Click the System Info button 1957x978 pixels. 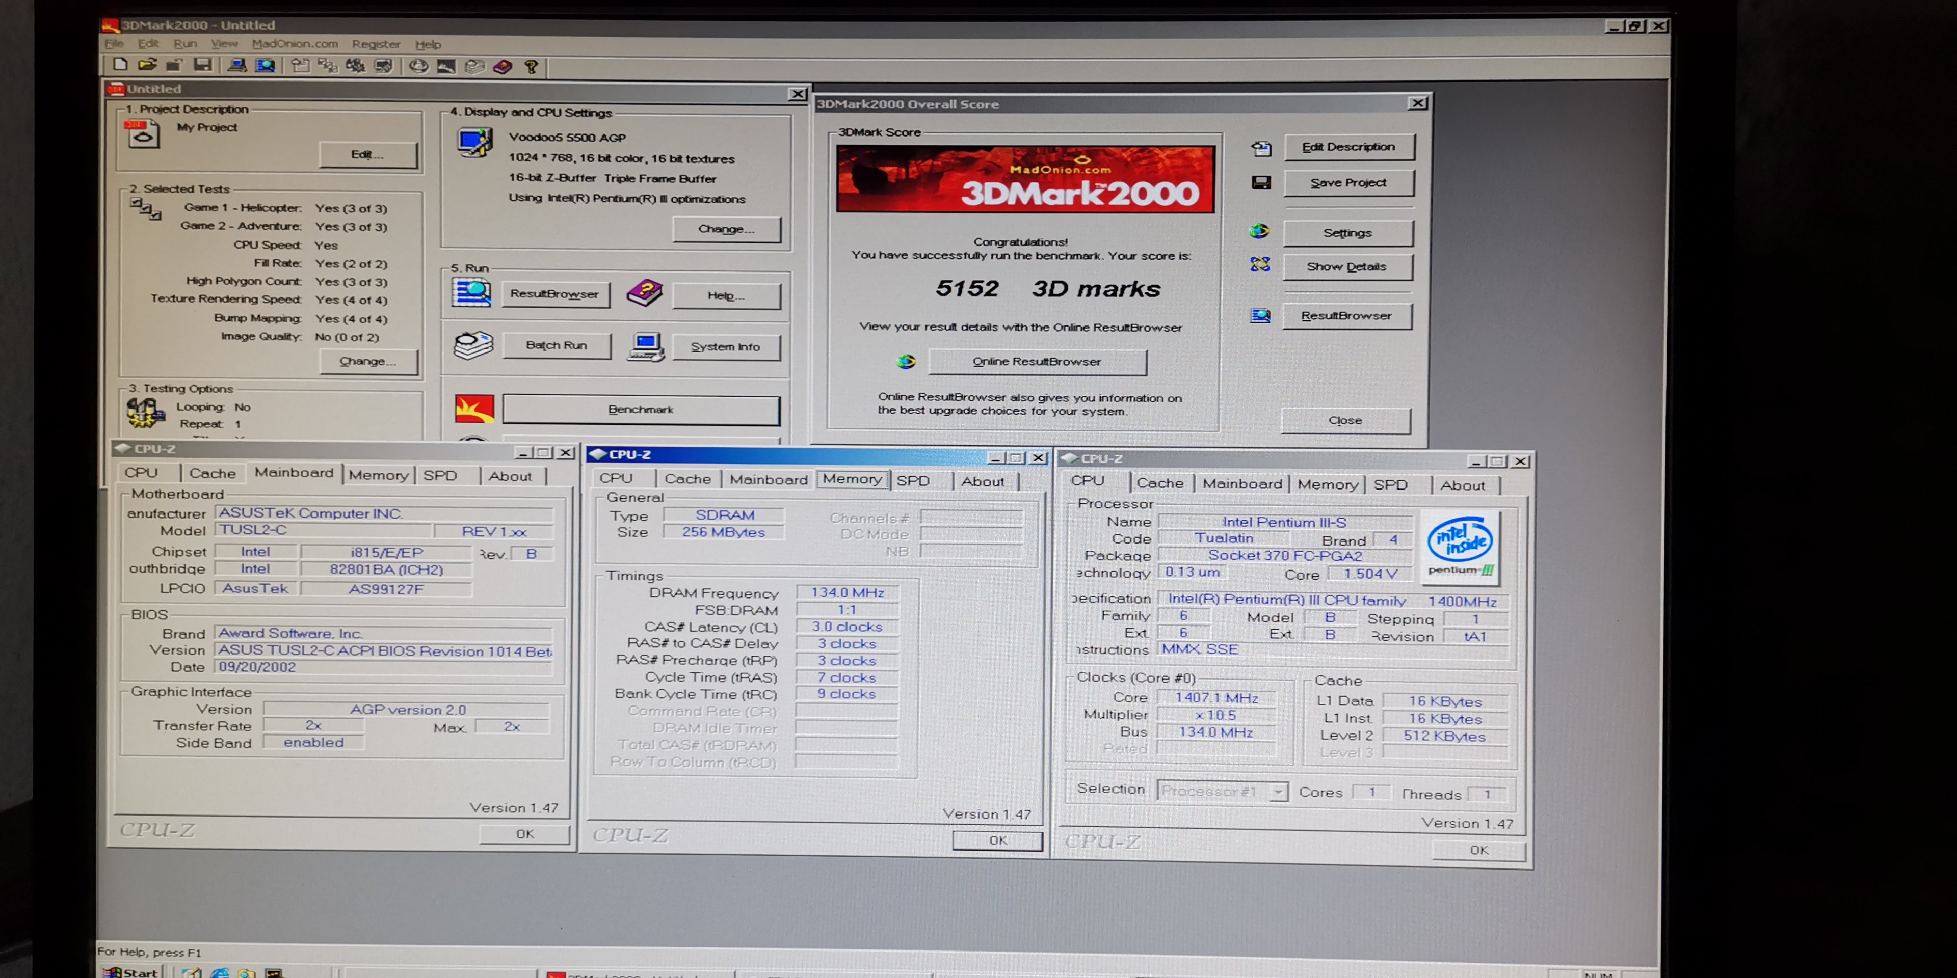[726, 347]
